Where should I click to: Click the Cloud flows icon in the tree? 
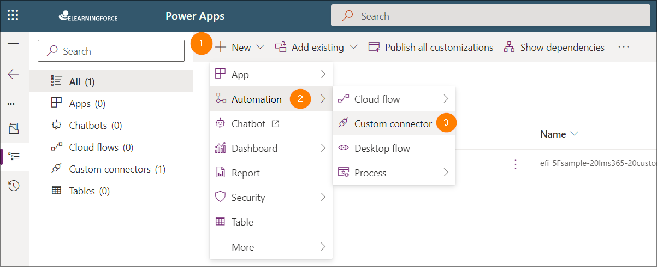56,147
